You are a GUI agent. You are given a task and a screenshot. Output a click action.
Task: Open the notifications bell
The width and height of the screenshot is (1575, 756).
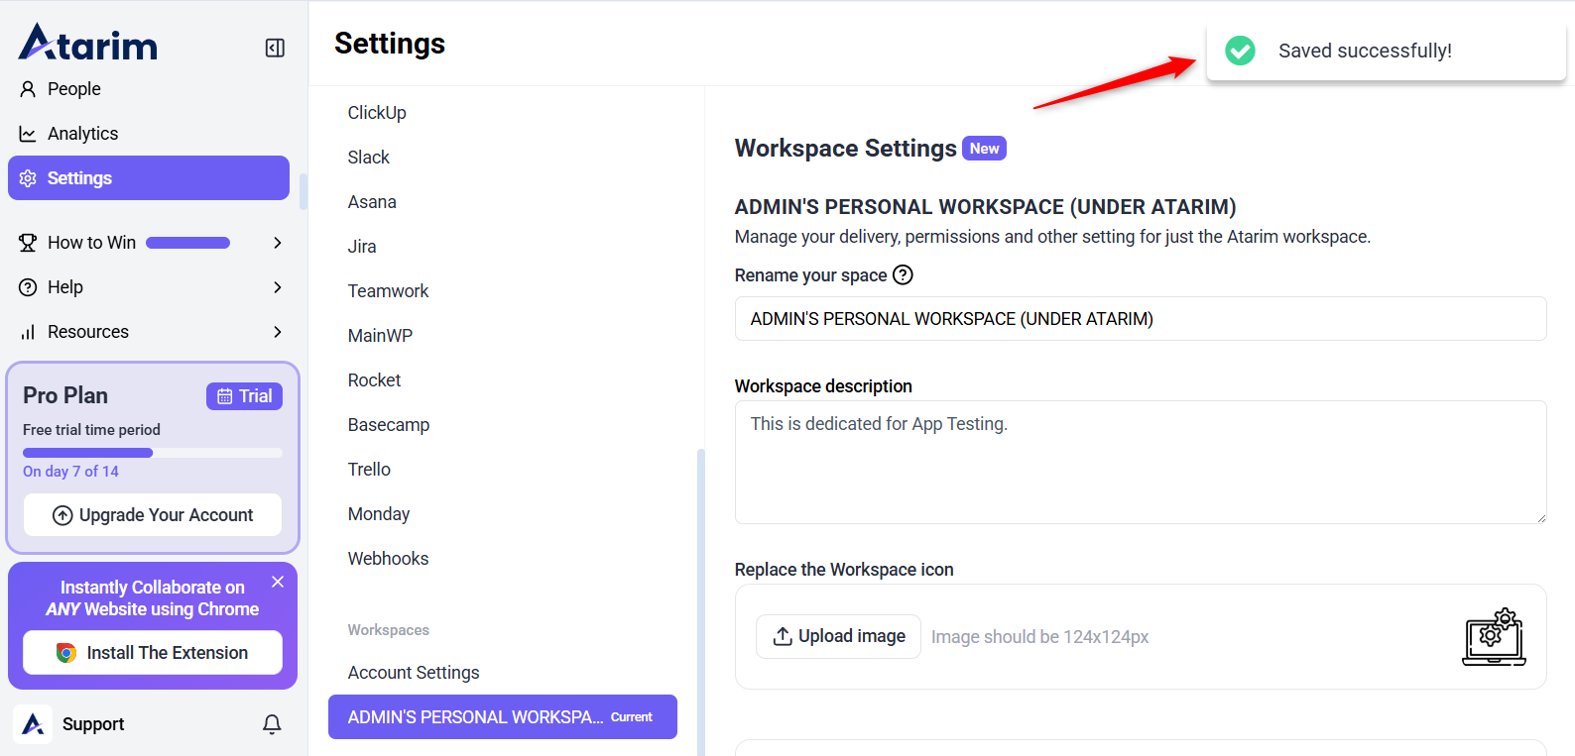272,724
